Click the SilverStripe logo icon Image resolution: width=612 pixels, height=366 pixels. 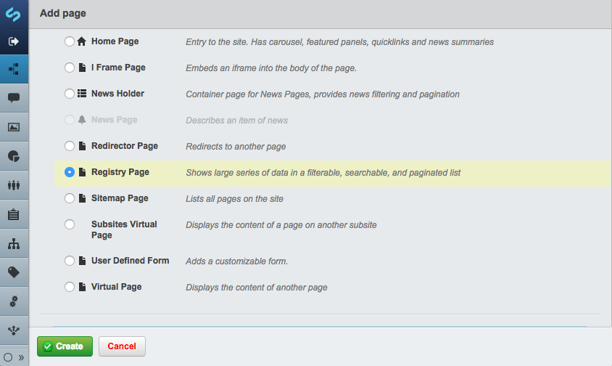click(13, 14)
